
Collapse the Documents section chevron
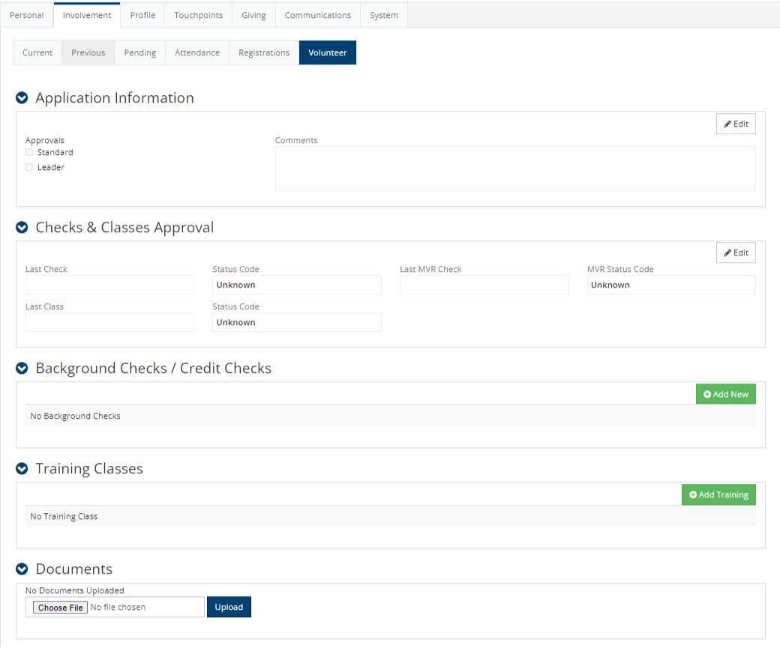pyautogui.click(x=22, y=569)
